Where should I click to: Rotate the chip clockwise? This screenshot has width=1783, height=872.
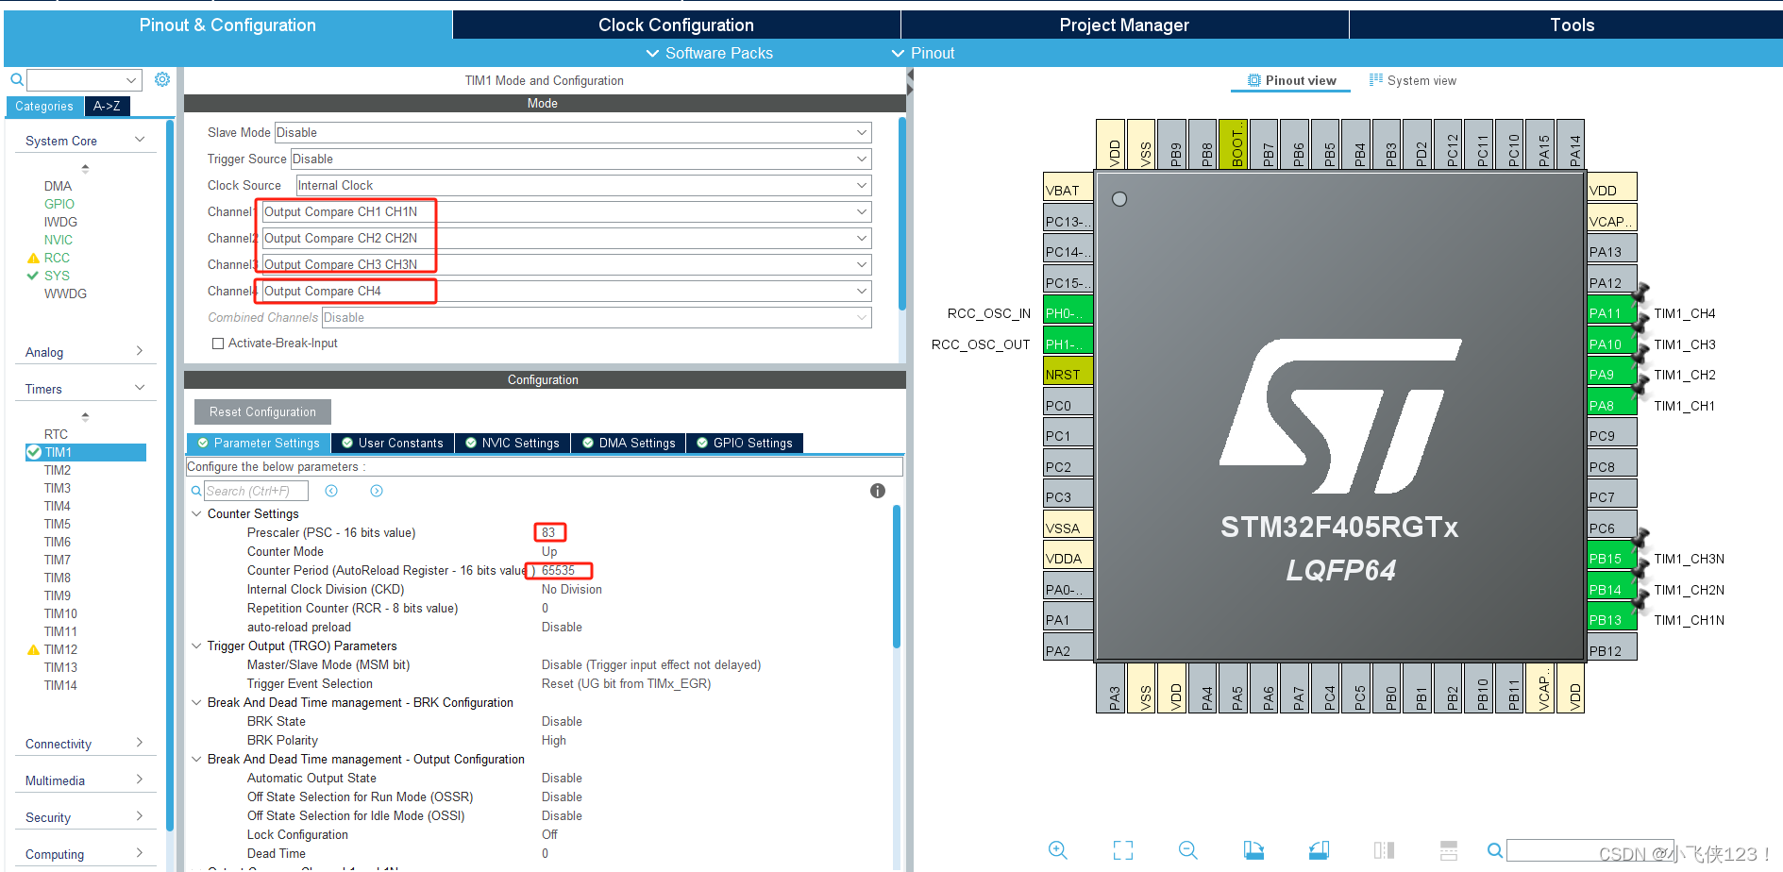tap(1253, 848)
